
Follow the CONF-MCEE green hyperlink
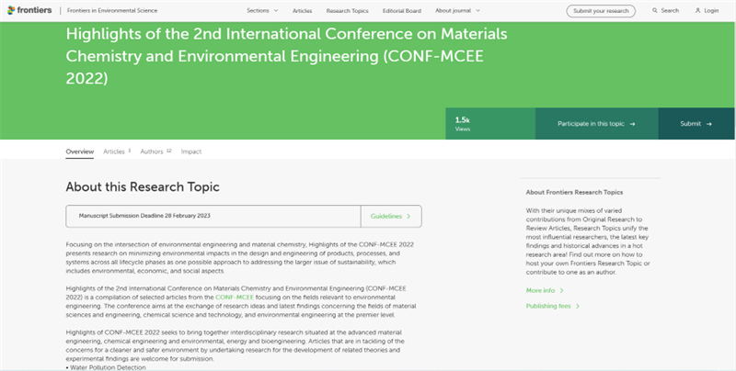click(x=235, y=298)
